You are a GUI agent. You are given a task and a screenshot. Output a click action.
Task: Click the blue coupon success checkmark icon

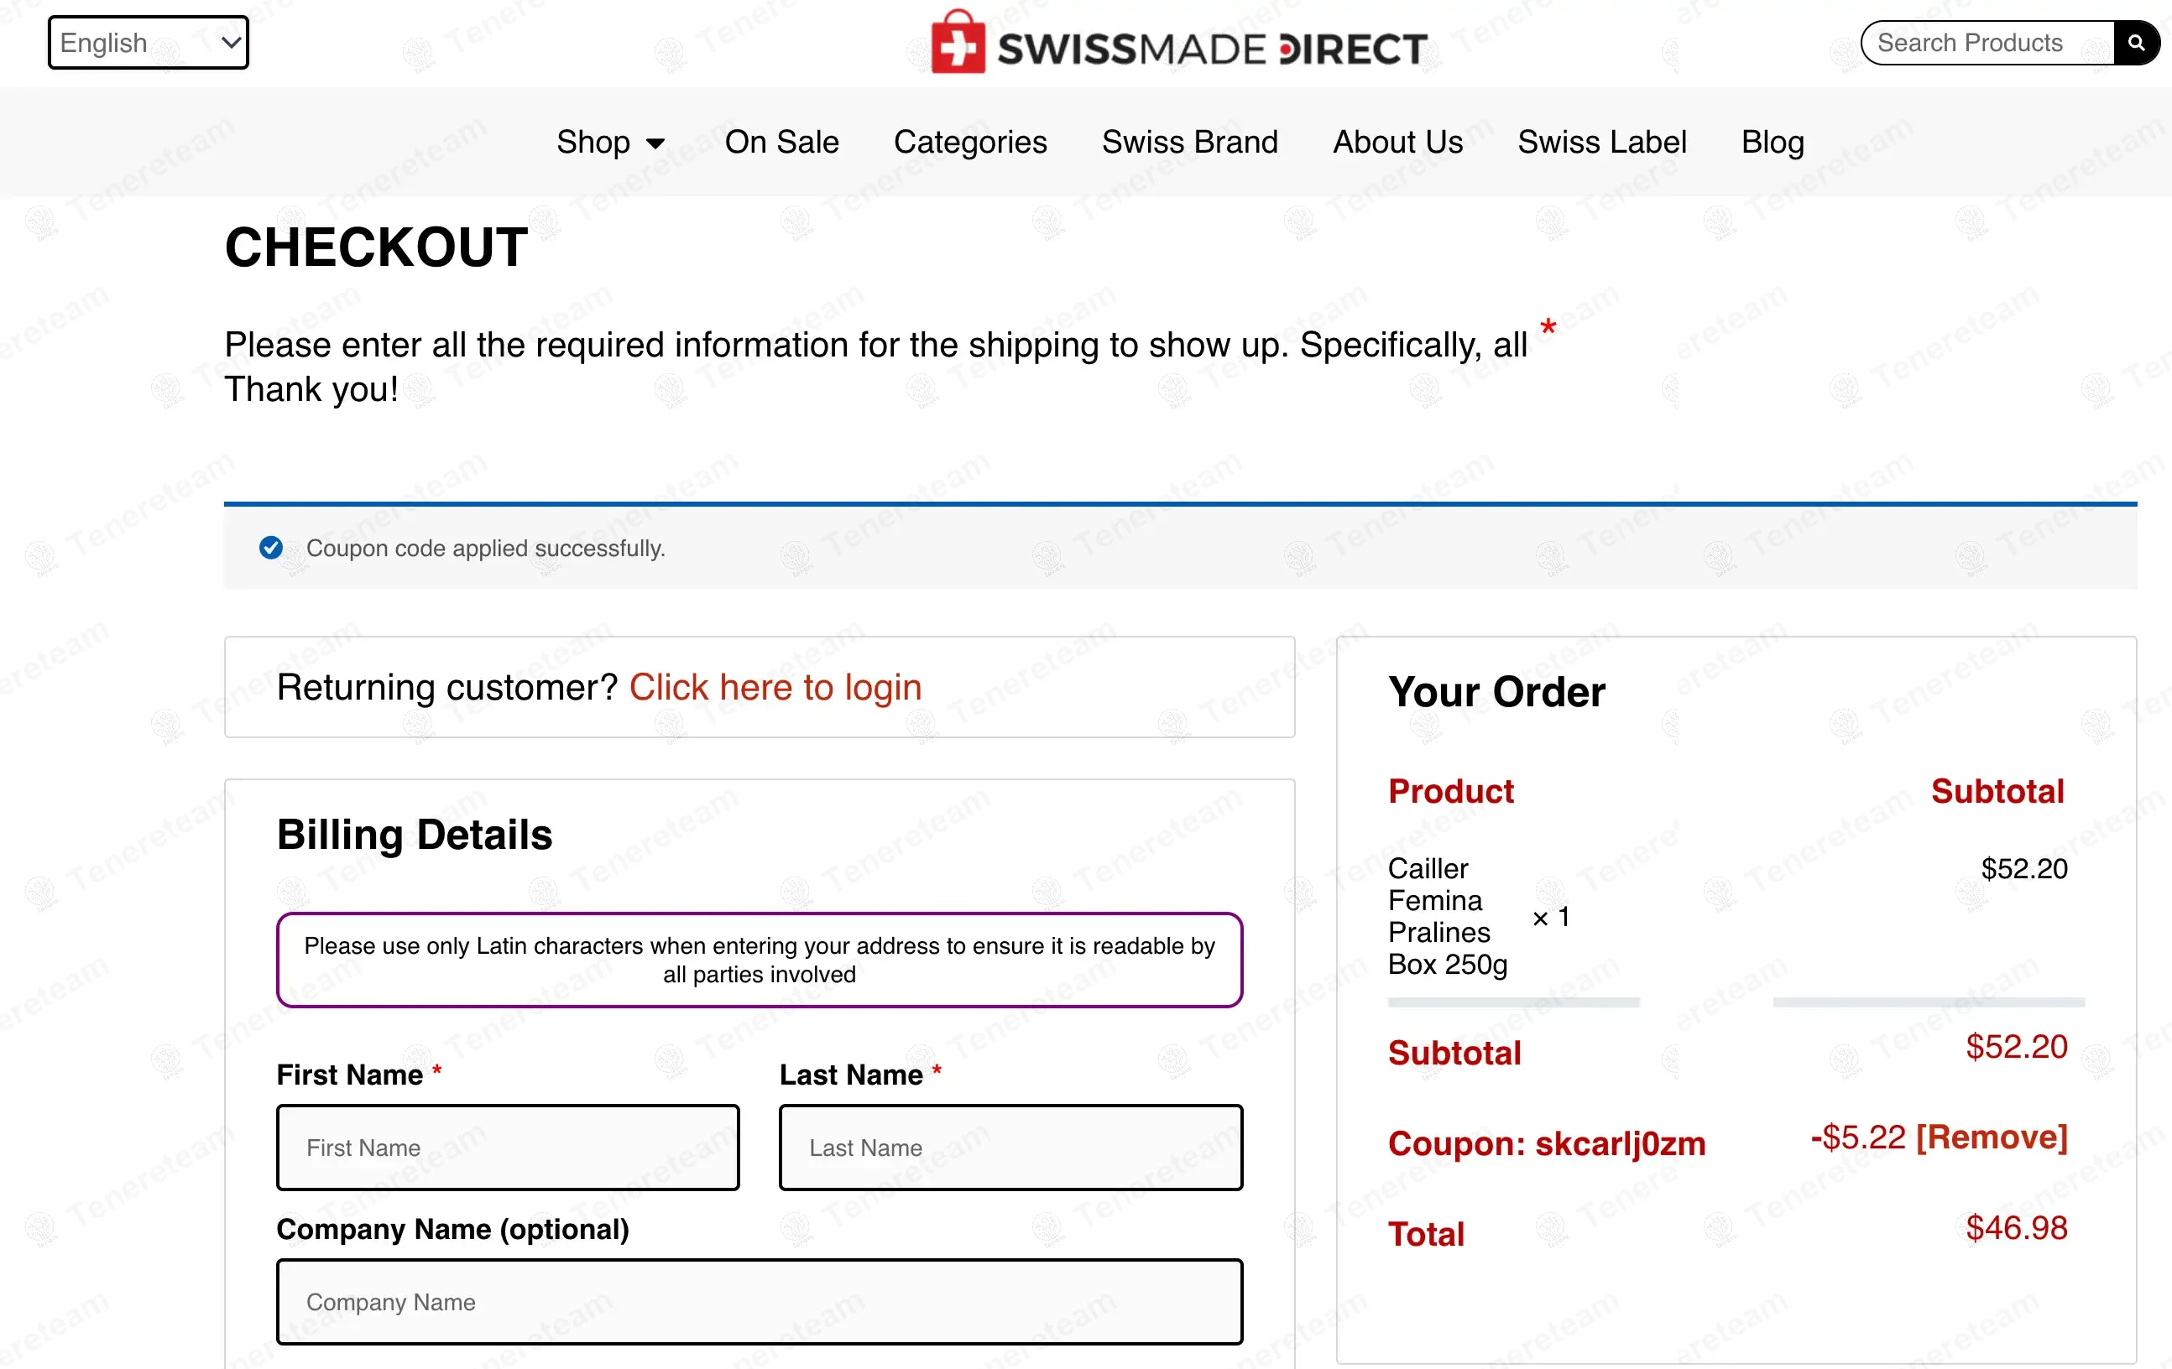[x=270, y=548]
